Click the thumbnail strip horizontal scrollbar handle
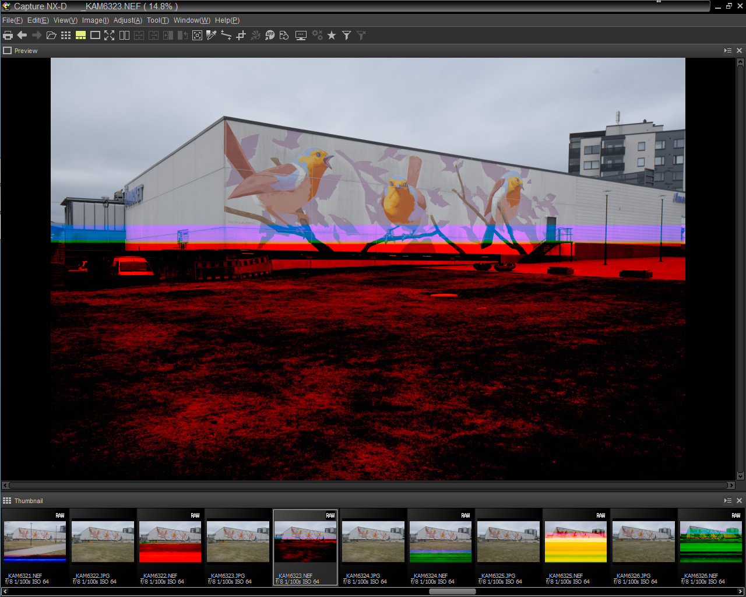Viewport: 746px width, 597px height. [x=452, y=591]
